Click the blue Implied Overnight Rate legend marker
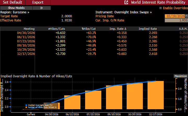Viewport: 188px width, 116px height. 26,105
